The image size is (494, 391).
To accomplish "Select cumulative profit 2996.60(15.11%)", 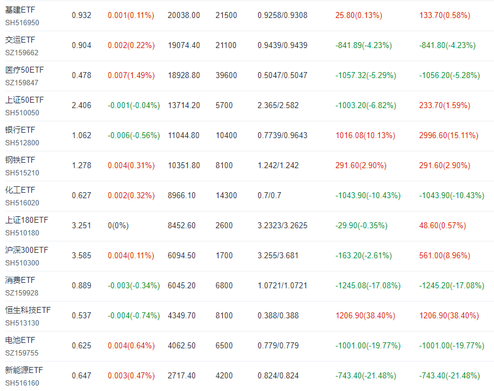I will (x=448, y=136).
